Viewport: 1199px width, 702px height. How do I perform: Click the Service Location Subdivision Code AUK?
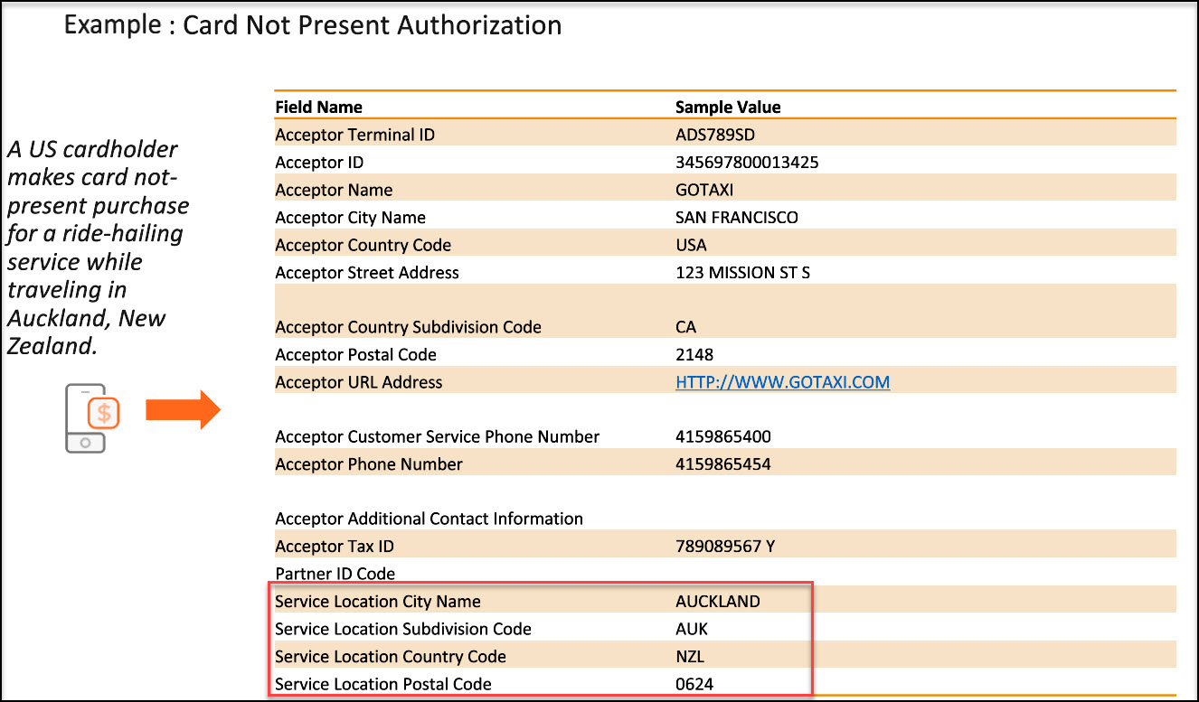click(692, 629)
